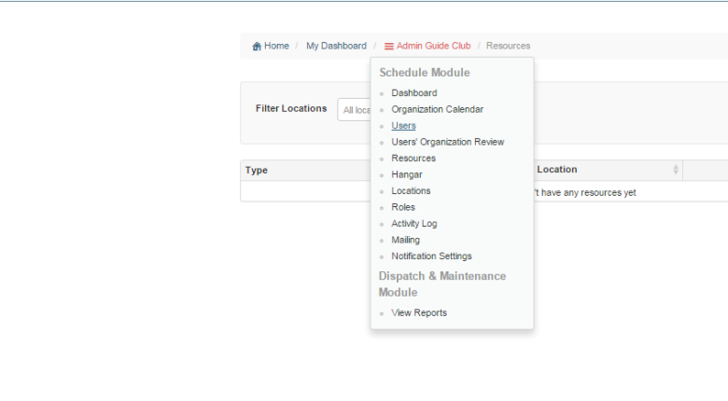Open Users' Organization Review menu item
The image size is (728, 401).
click(x=448, y=142)
